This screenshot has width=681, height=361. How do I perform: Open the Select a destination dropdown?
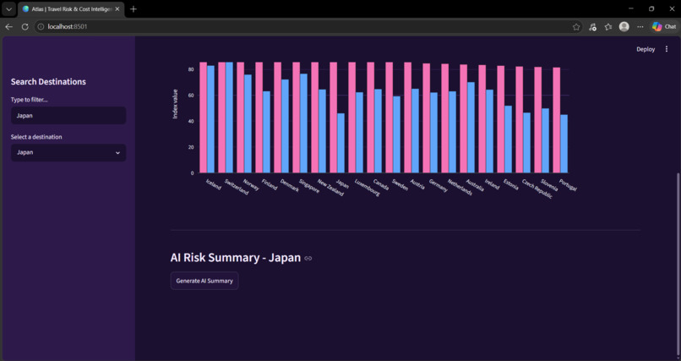(x=68, y=152)
